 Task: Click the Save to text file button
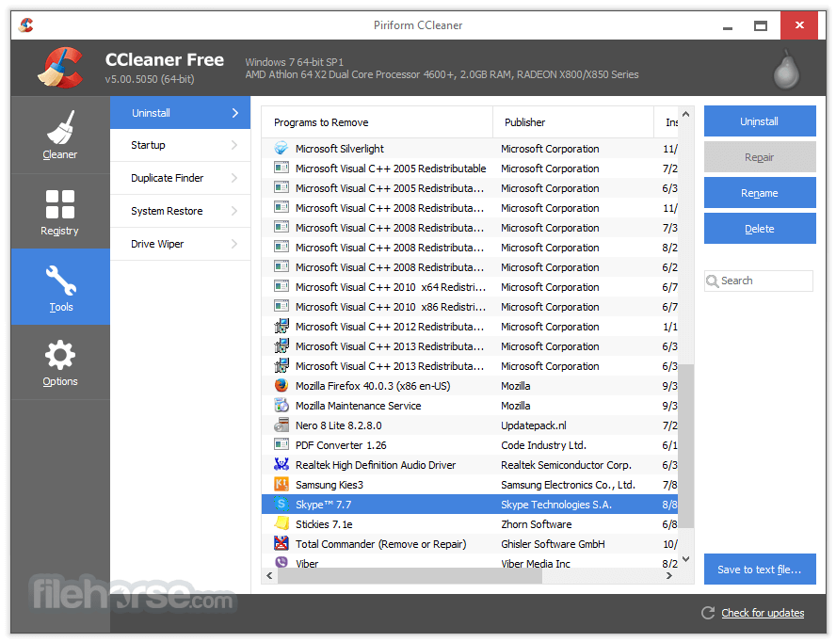[x=759, y=570]
